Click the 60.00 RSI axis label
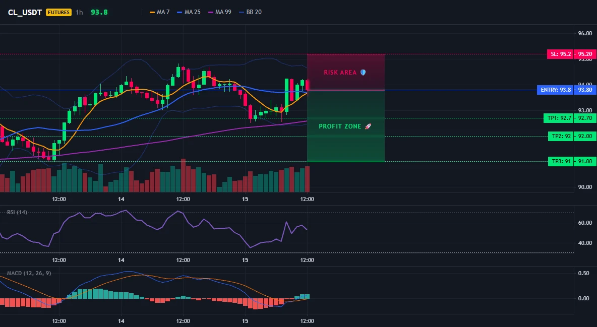Image resolution: width=597 pixels, height=327 pixels. (x=585, y=223)
